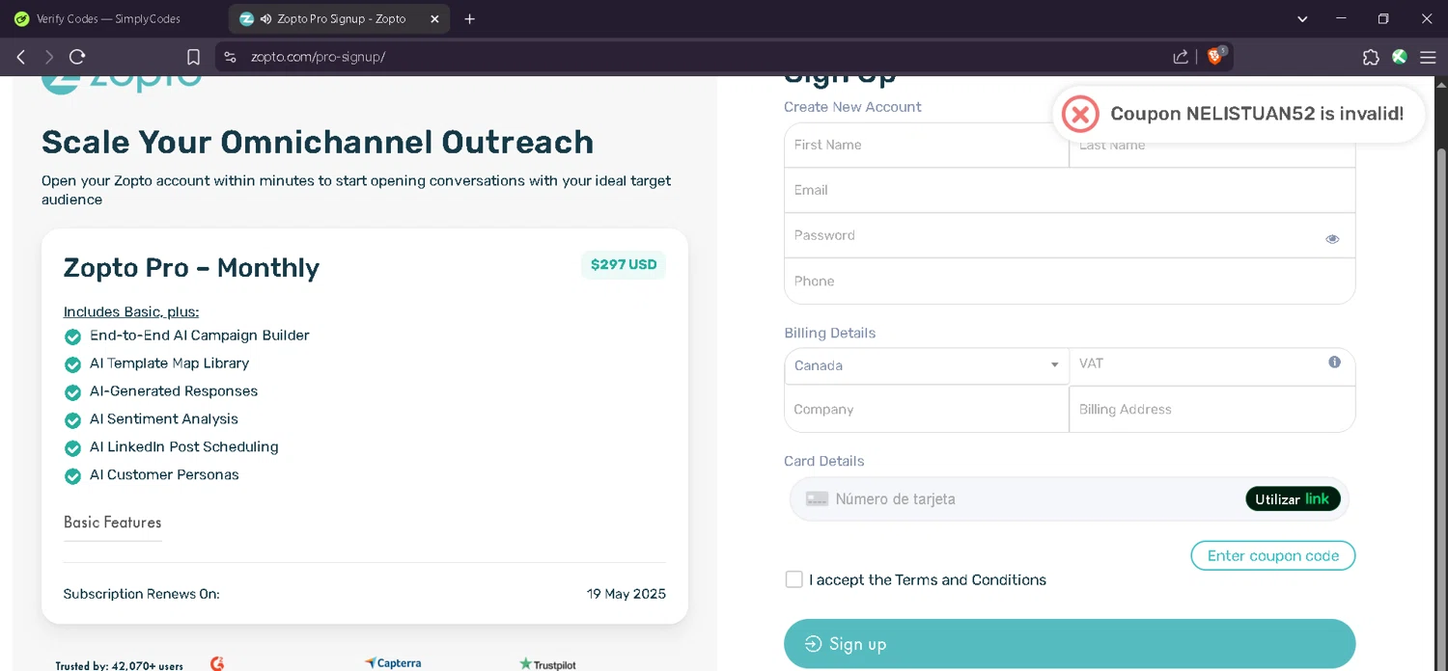
Task: Click the green check beside AI Customer Personas
Action: coord(72,476)
